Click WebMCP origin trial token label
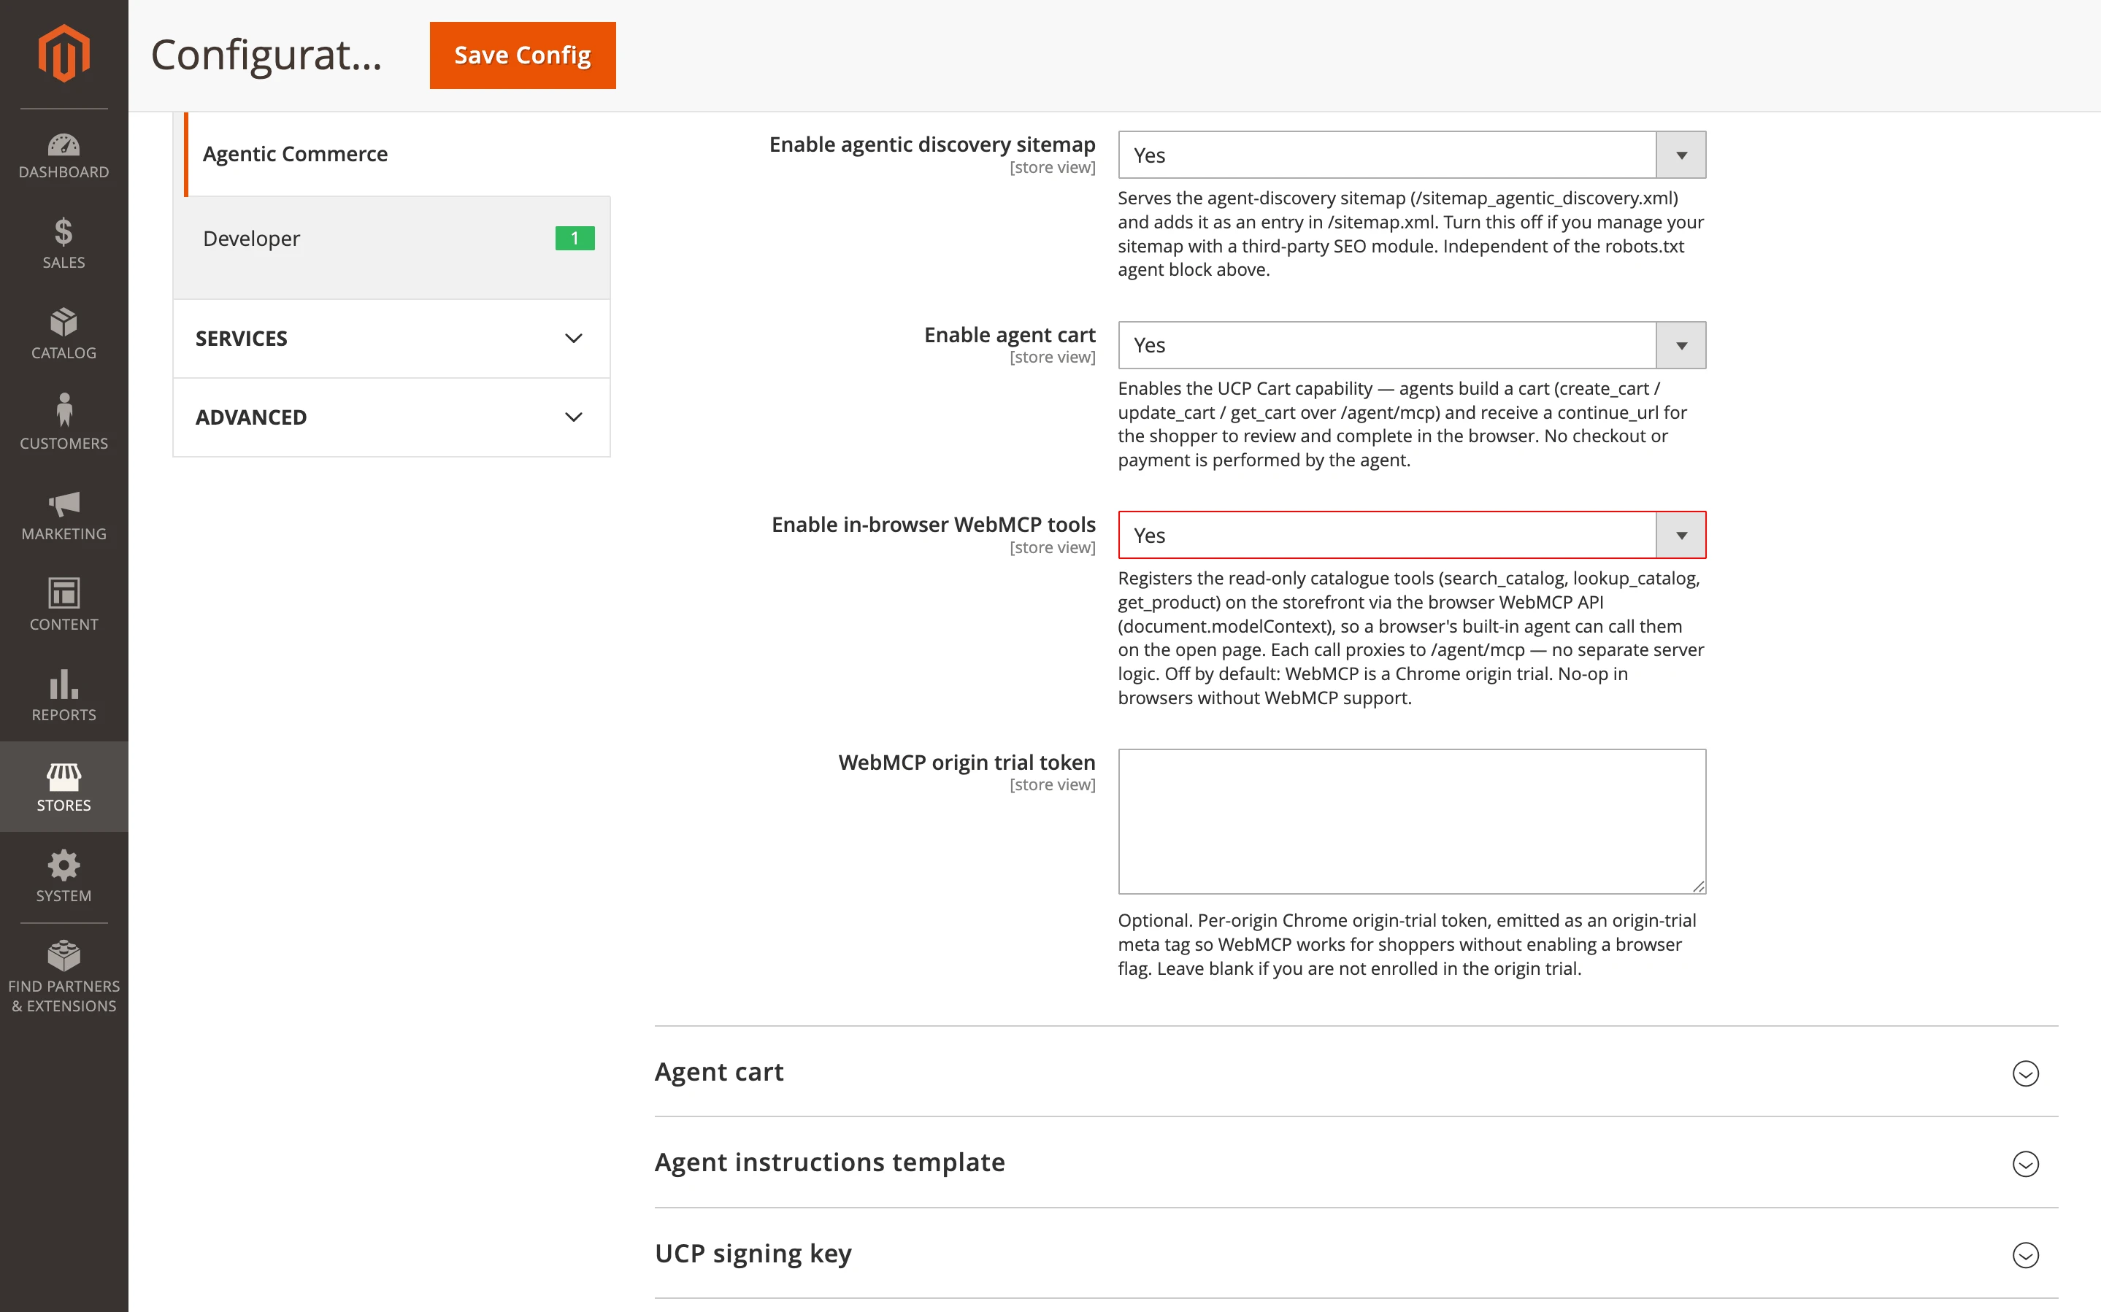Image resolution: width=2101 pixels, height=1312 pixels. (x=967, y=762)
